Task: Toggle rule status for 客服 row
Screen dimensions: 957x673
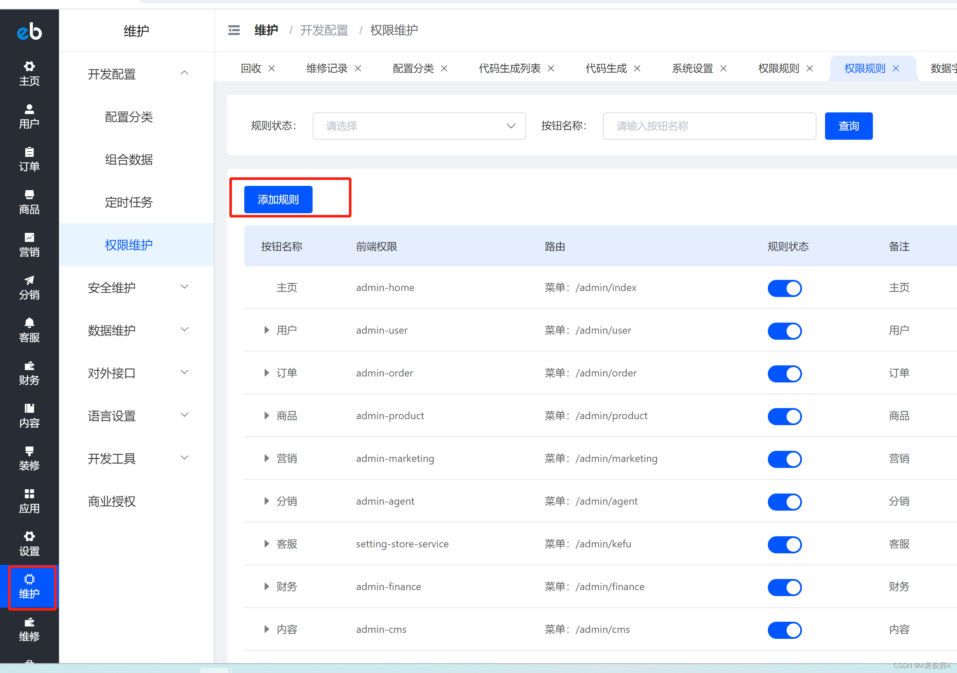Action: tap(784, 544)
